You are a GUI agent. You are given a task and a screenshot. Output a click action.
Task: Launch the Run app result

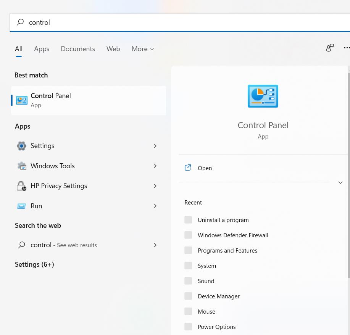89,206
